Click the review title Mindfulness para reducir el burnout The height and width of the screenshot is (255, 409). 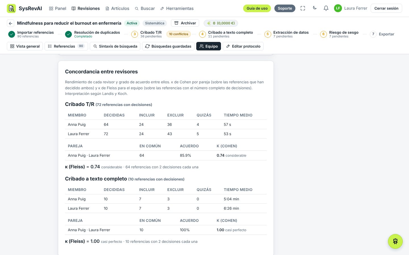(69, 23)
